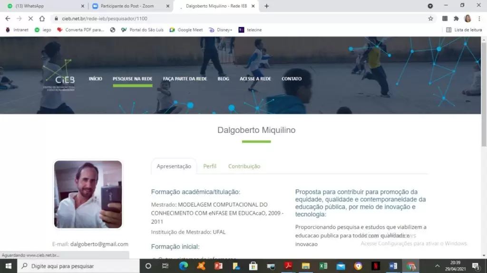Screen dimensions: 487x273
Task: Open Word from the taskbar
Action: click(393, 266)
